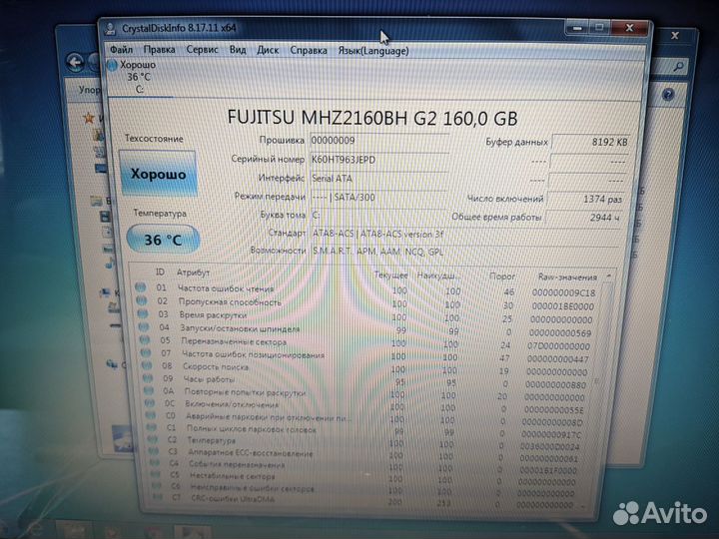This screenshot has height=539, width=719.
Task: Open the Правка menu
Action: pos(159,49)
